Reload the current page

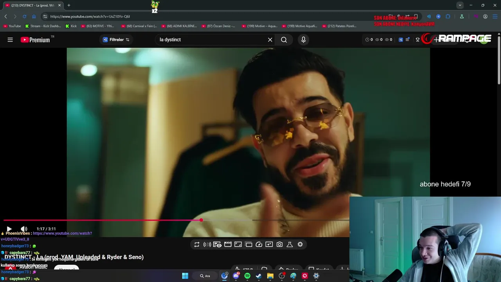(24, 16)
